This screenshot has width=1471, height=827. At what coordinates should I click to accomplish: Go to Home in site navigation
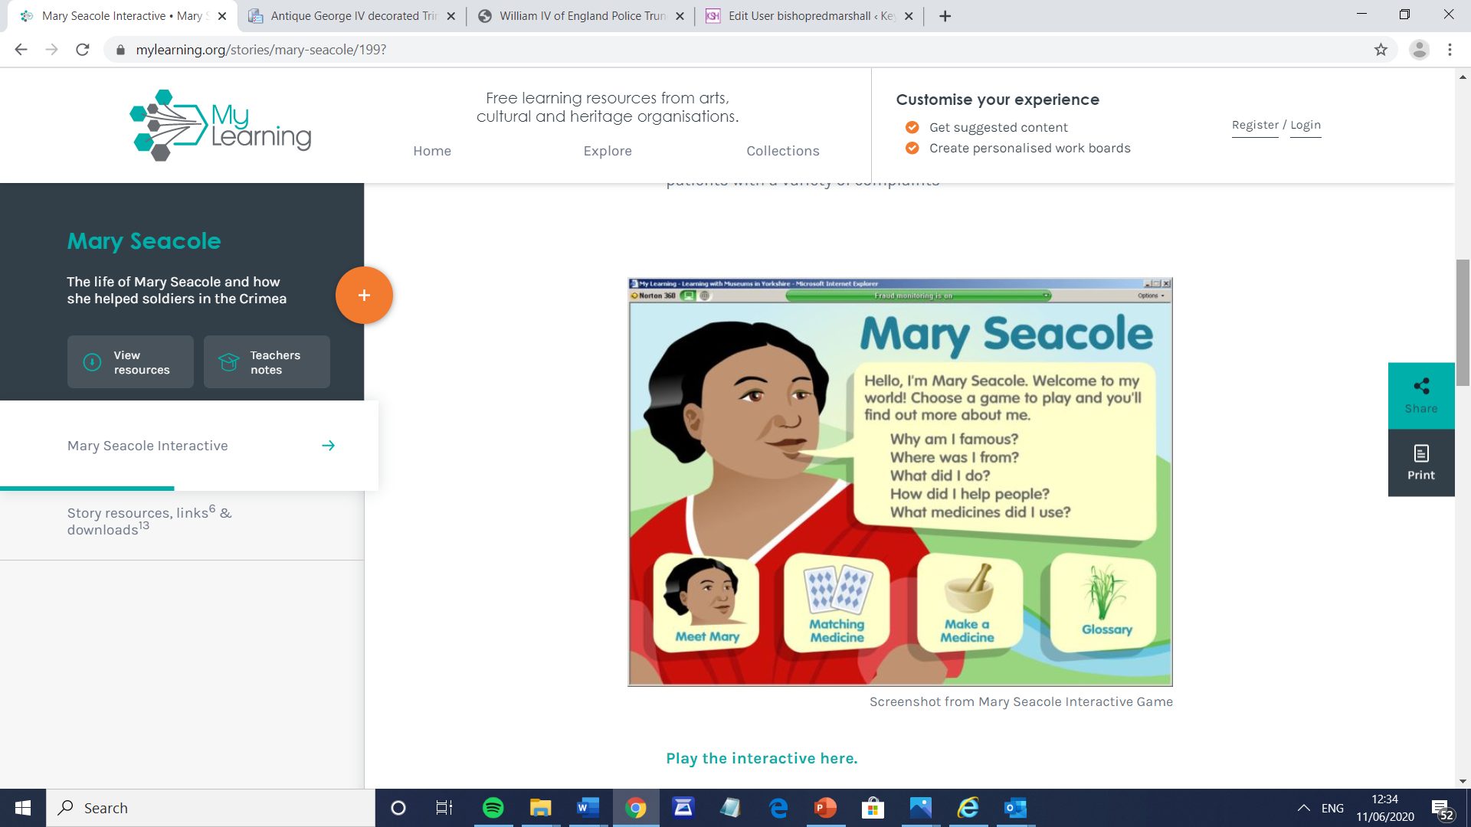coord(432,151)
